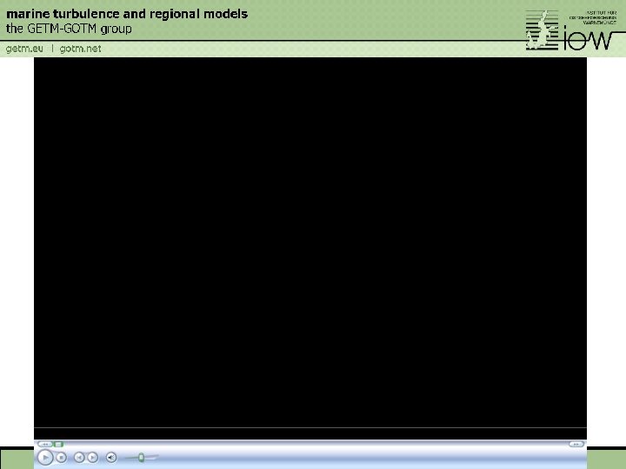626x469 pixels.
Task: Click the fast-forward button on seek bar
Action: coord(576,444)
